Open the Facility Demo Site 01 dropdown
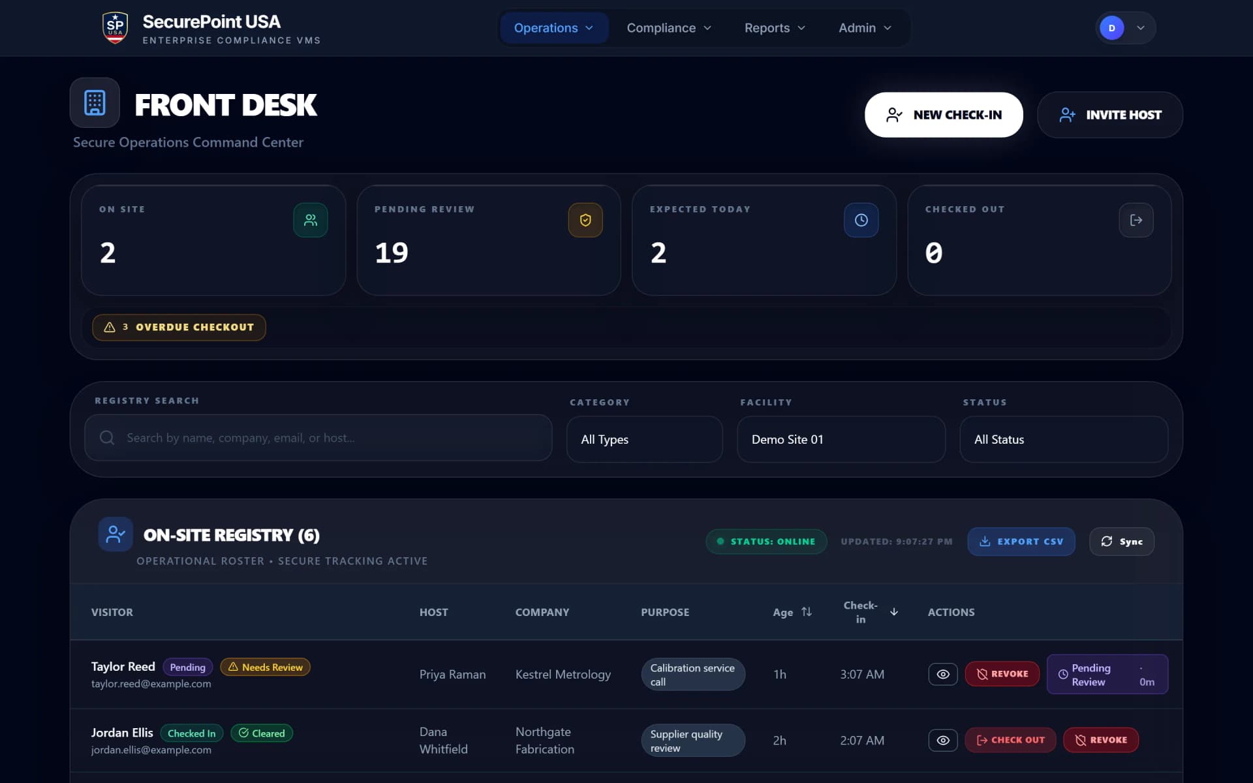Screen dimensions: 1253x783 click(x=841, y=439)
